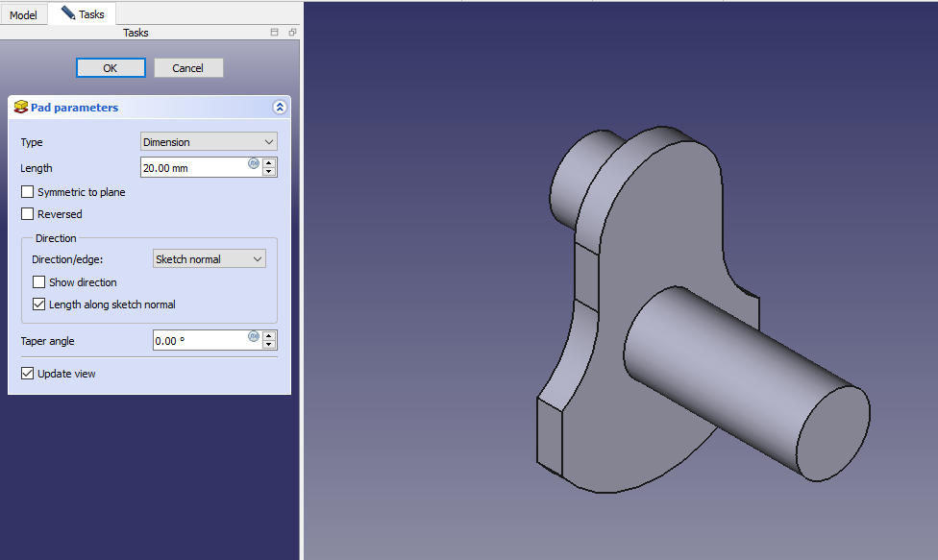
Task: Click the Tasks panel minimize icon
Action: (274, 33)
